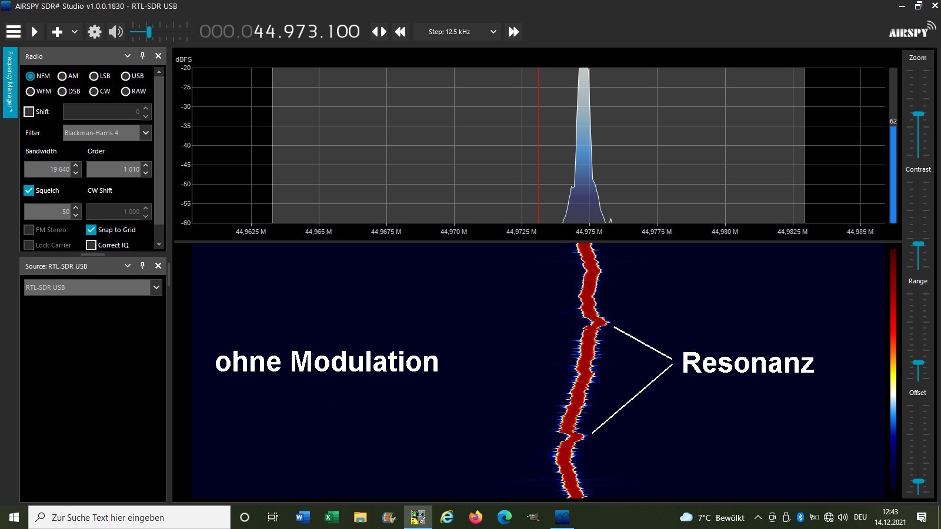
Task: Start radio with the play button
Action: [x=34, y=32]
